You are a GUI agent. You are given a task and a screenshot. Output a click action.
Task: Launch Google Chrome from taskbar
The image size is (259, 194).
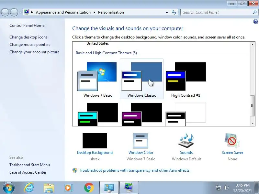pos(89,188)
